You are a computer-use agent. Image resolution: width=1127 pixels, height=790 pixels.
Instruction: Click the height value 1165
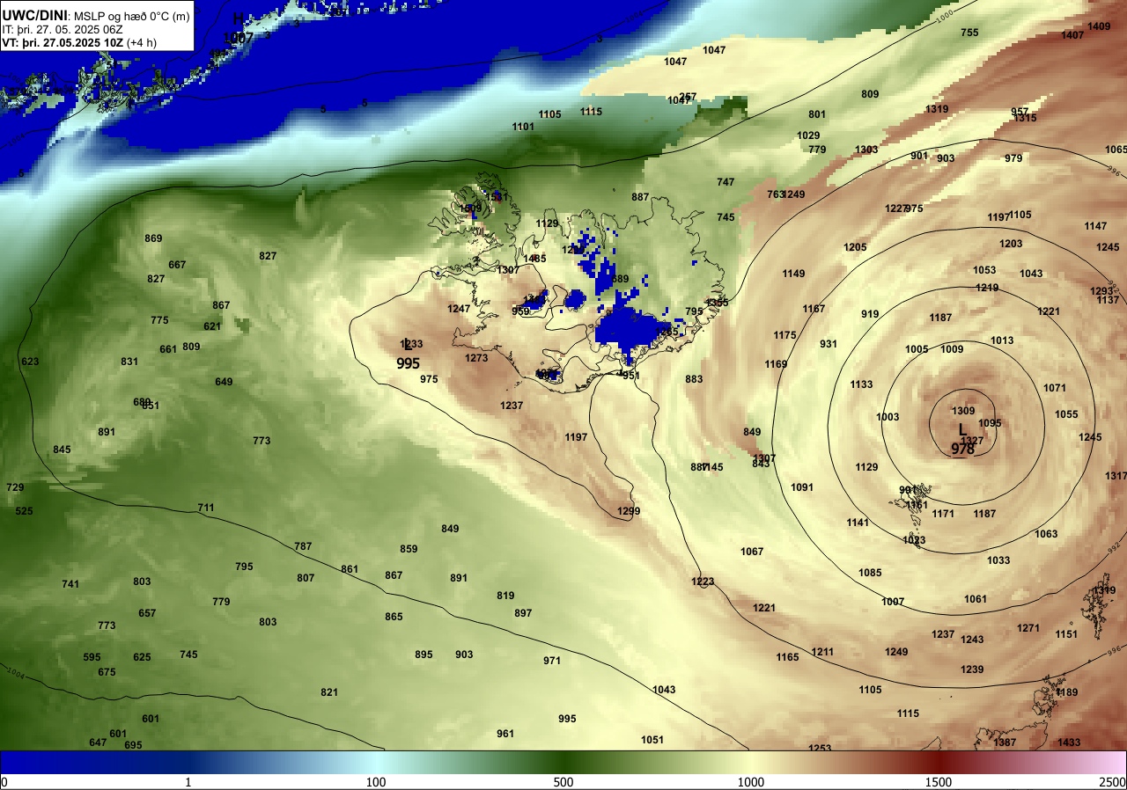pos(787,657)
